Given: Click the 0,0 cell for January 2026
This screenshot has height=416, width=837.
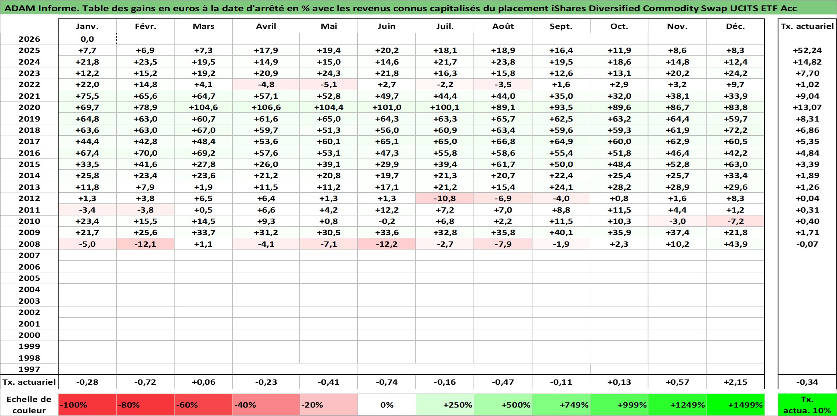Looking at the screenshot, I should pos(87,39).
